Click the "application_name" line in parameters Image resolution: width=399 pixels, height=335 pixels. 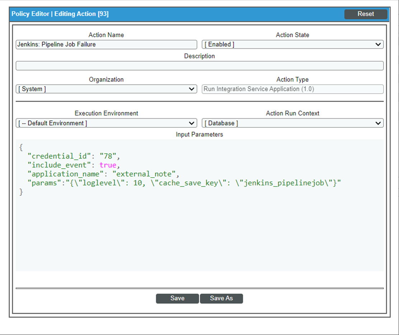(103, 174)
